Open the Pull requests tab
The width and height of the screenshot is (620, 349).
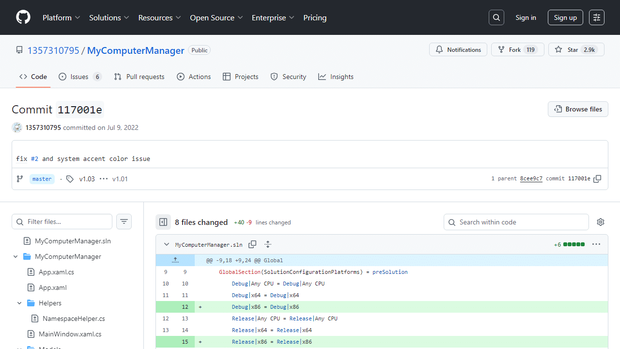139,77
